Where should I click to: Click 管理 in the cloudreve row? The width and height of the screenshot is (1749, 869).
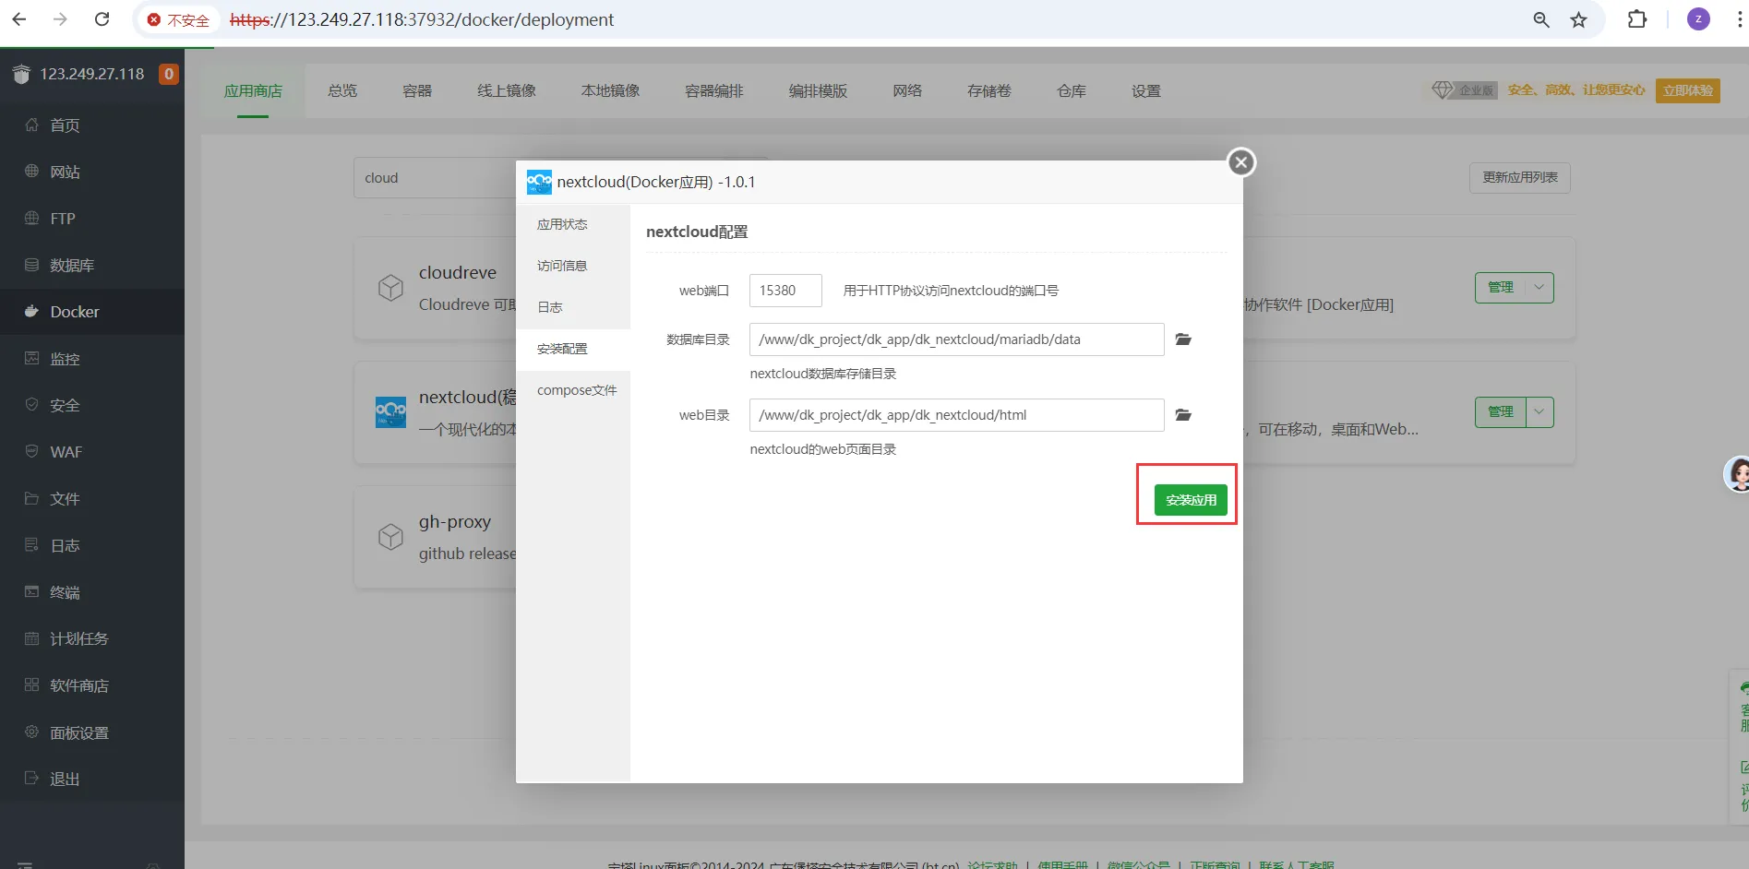click(x=1501, y=288)
